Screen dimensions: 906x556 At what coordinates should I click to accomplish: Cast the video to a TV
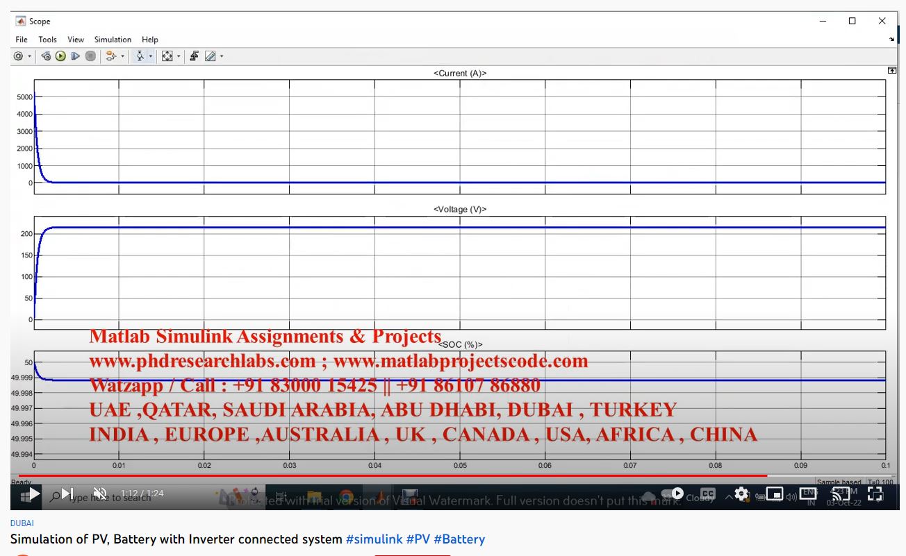841,494
